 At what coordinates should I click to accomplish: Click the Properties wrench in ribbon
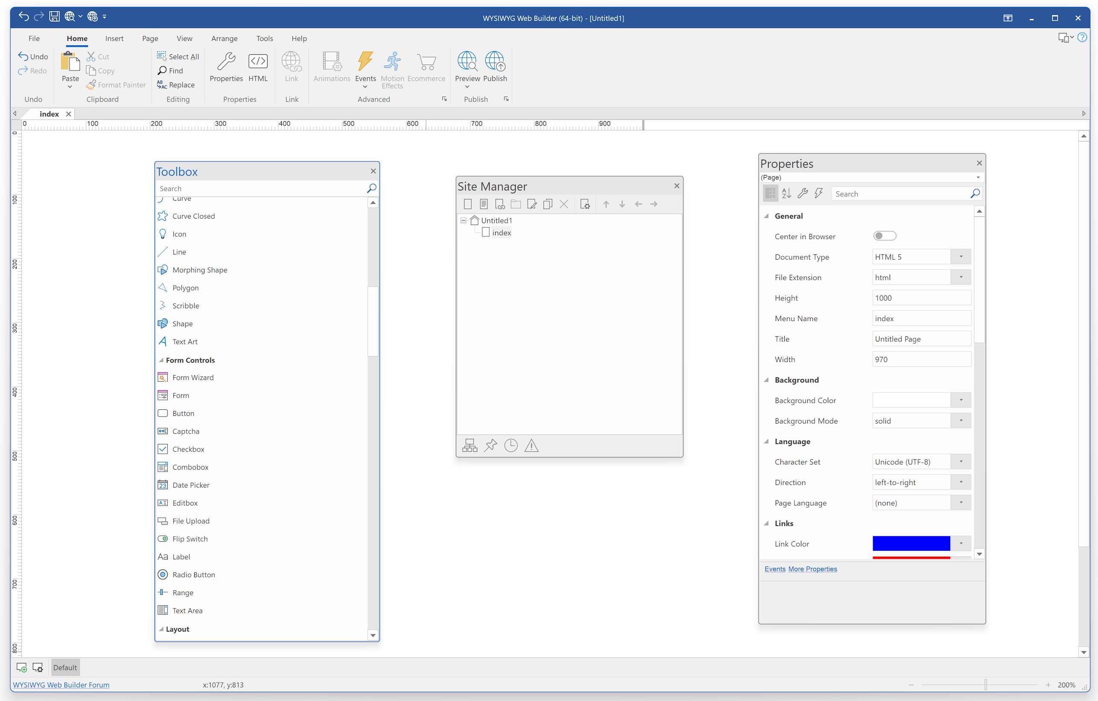coord(226,67)
